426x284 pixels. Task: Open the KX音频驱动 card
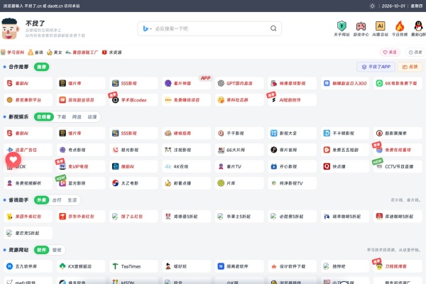click(81, 266)
